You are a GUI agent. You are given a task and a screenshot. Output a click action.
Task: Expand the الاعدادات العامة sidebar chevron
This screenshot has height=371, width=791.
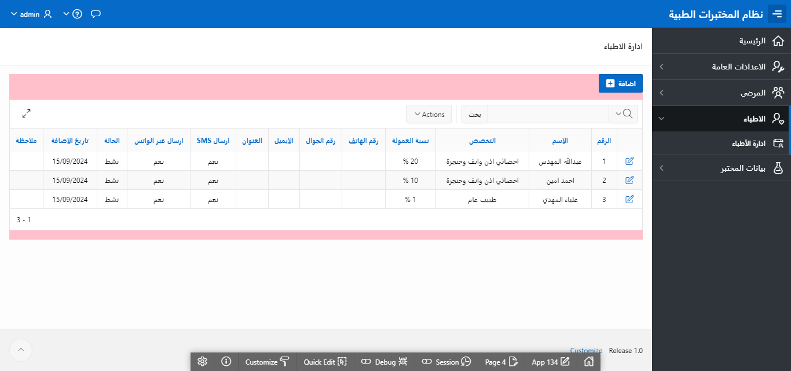[x=662, y=67]
